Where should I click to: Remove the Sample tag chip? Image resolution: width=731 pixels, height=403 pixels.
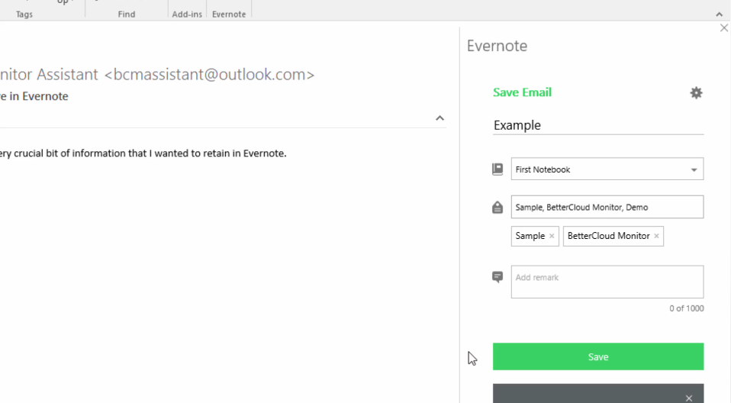point(552,237)
